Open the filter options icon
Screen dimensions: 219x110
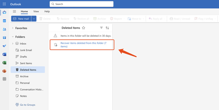[x=101, y=28]
